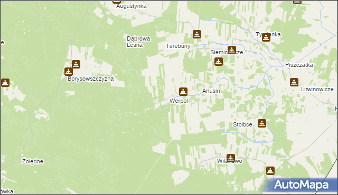Click the marker icon at Wilanowo

point(231,158)
